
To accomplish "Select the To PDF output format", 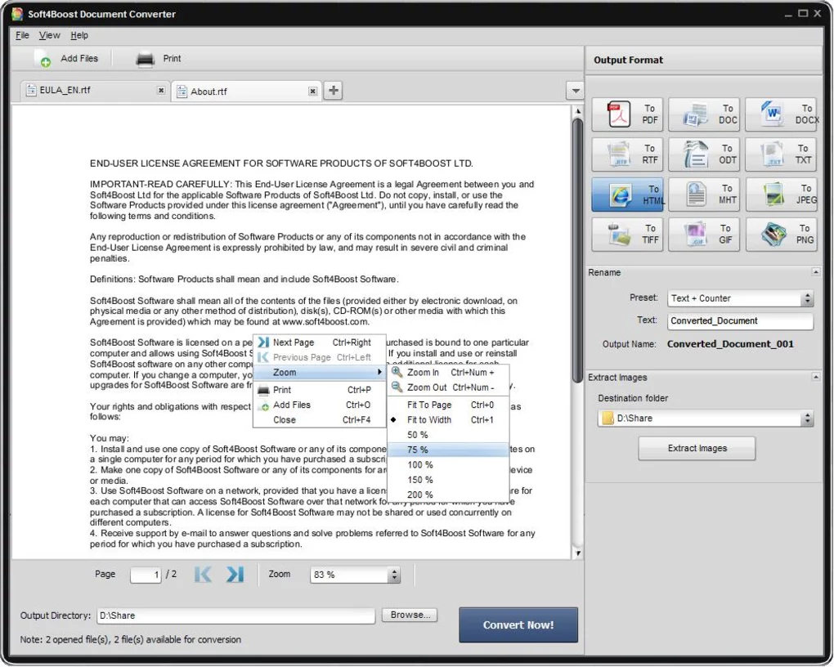I will click(x=626, y=114).
